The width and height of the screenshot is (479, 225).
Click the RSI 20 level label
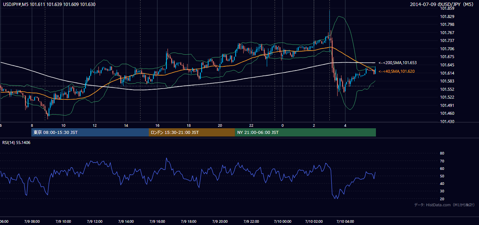(x=442, y=199)
